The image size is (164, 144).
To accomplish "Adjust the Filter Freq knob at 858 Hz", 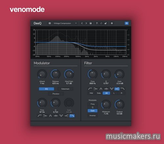I will tap(92, 74).
